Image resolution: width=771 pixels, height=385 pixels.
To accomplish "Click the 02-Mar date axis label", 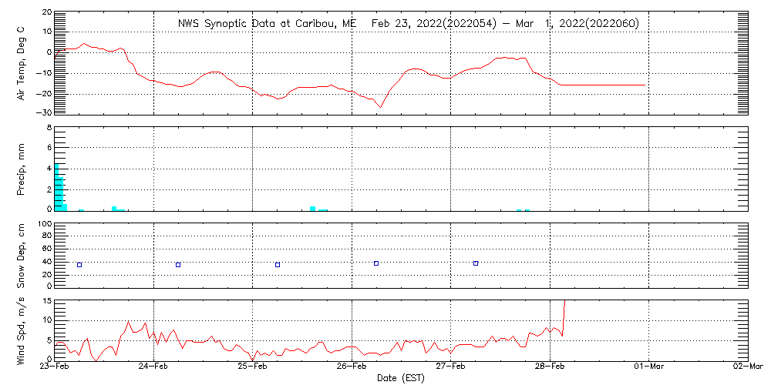I will click(x=746, y=367).
